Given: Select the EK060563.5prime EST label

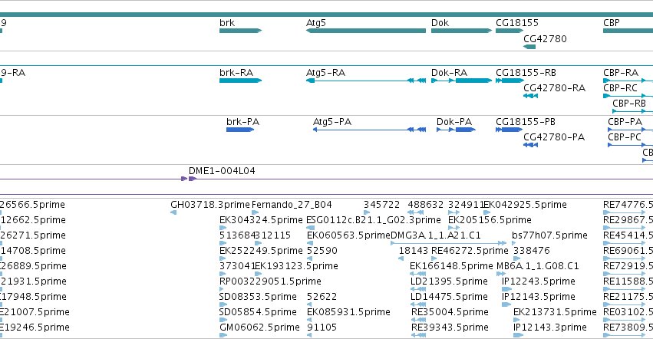Looking at the screenshot, I should point(349,235).
